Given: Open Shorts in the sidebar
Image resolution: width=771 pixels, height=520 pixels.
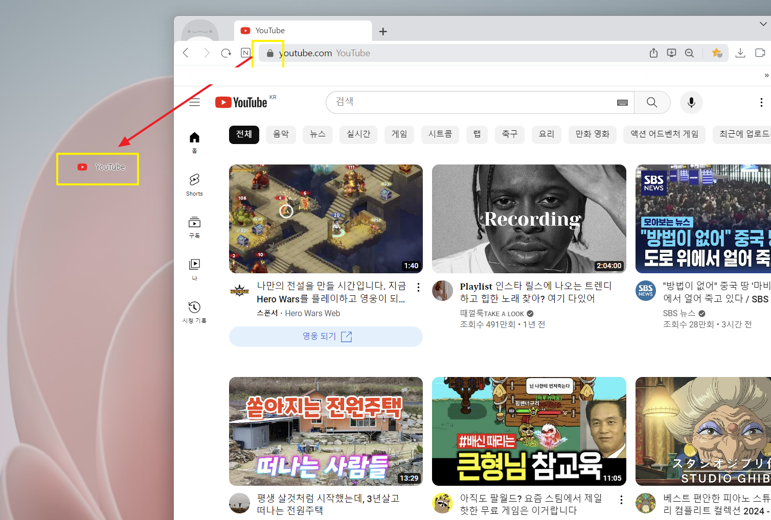Looking at the screenshot, I should tap(194, 185).
